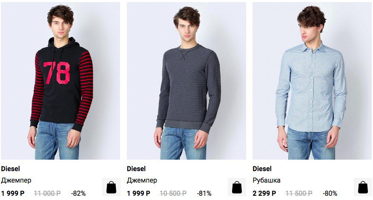
Task: Click the crossed-out 10 500 P old price
Action: (173, 193)
